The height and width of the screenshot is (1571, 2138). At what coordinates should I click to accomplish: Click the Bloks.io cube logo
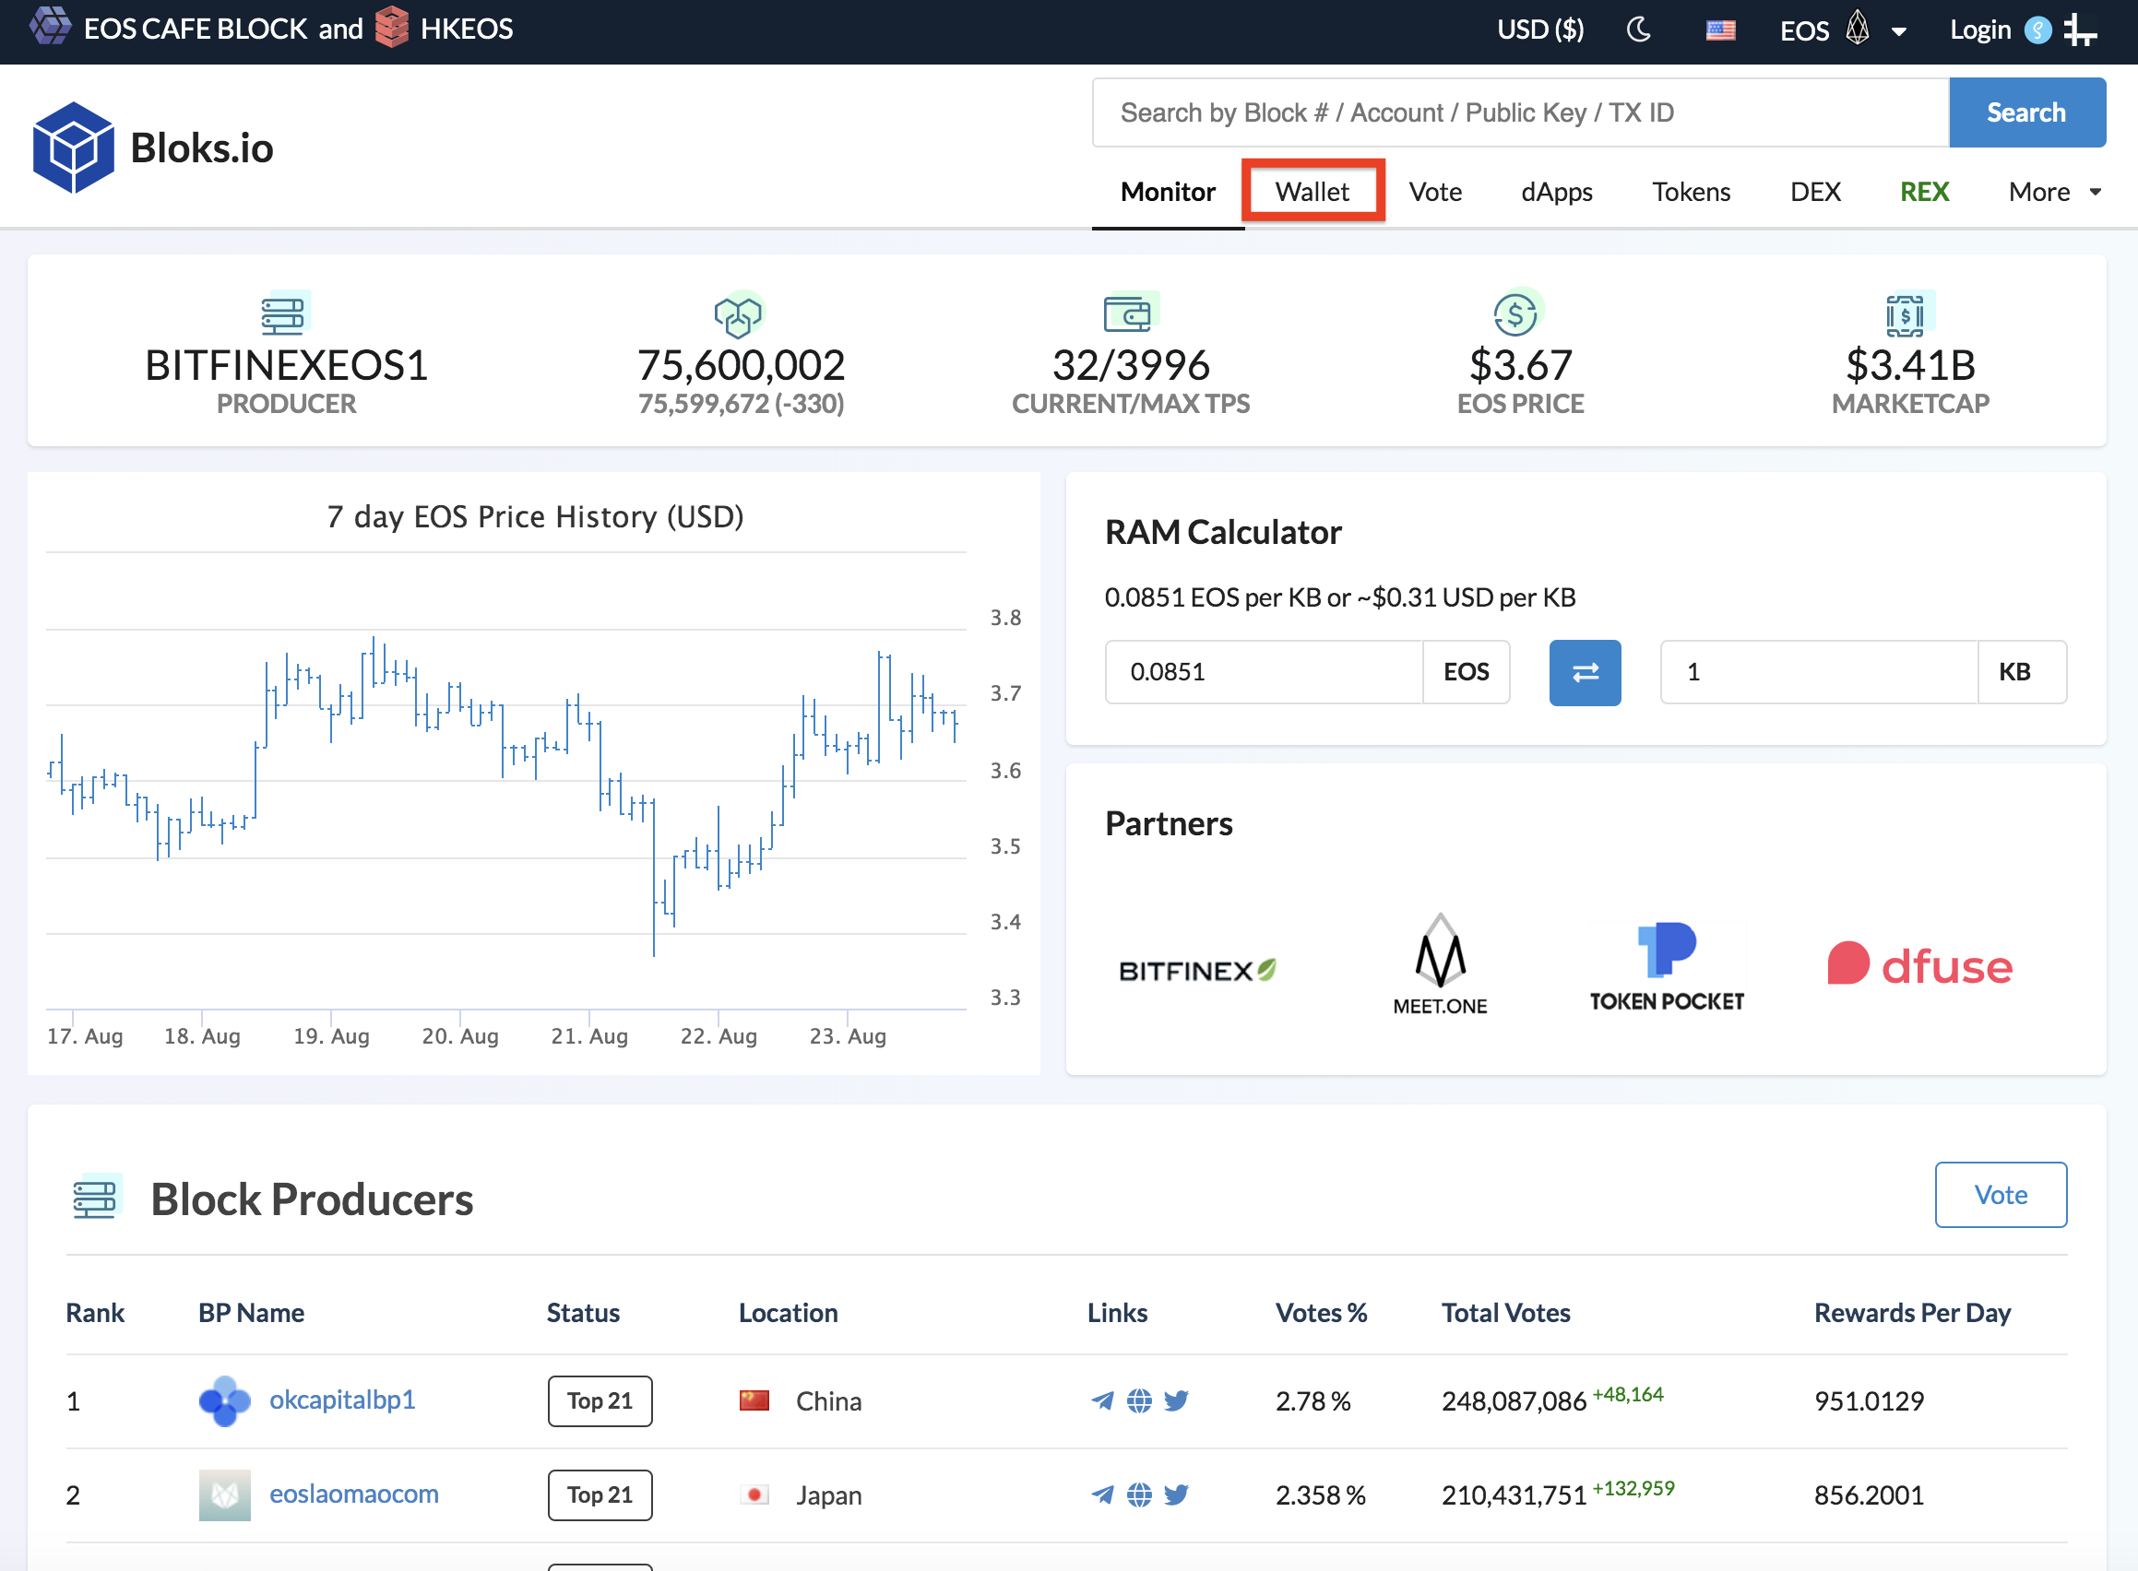pyautogui.click(x=72, y=148)
